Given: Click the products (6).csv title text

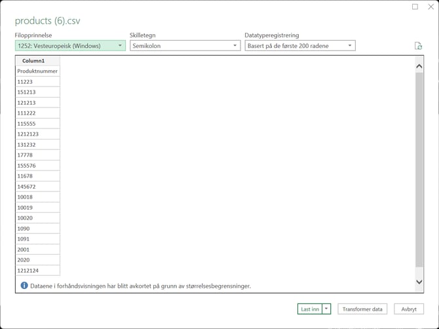Looking at the screenshot, I should coord(48,21).
